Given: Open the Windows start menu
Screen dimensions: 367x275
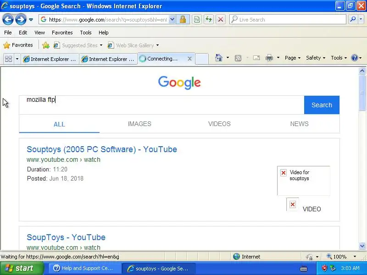Looking at the screenshot, I should tap(22, 268).
